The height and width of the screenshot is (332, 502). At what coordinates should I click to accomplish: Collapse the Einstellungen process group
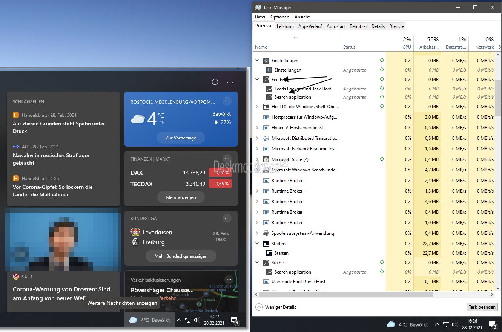(257, 60)
